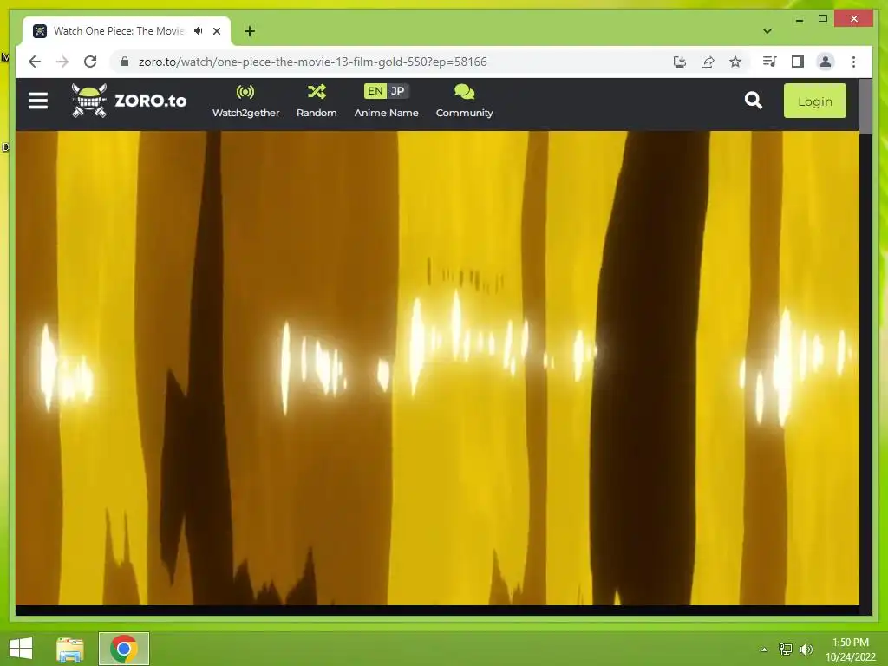This screenshot has width=888, height=666.
Task: Open the taskbar clock and date
Action: point(851,650)
